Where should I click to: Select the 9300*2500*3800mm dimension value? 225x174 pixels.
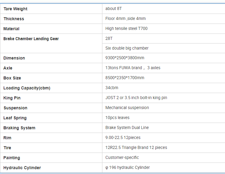tap(125, 58)
